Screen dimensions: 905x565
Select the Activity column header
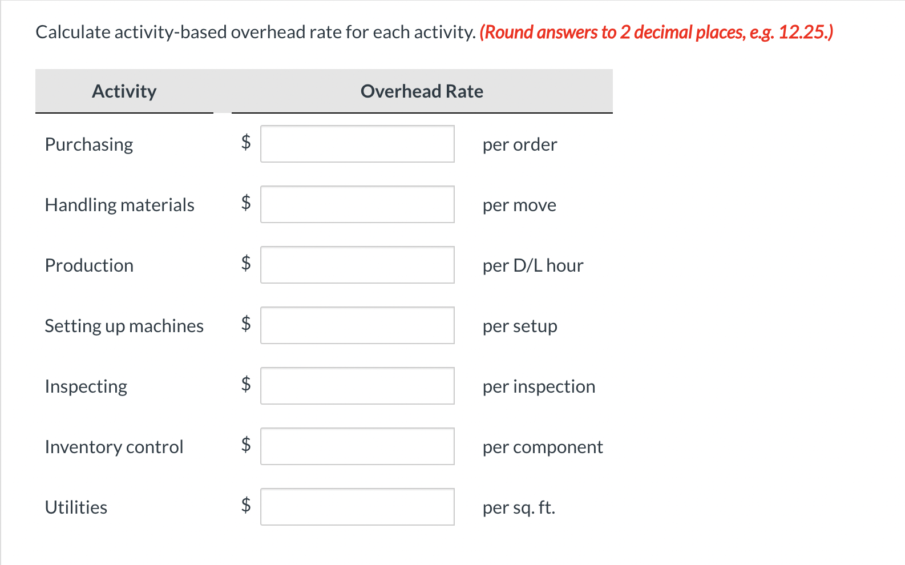124,91
